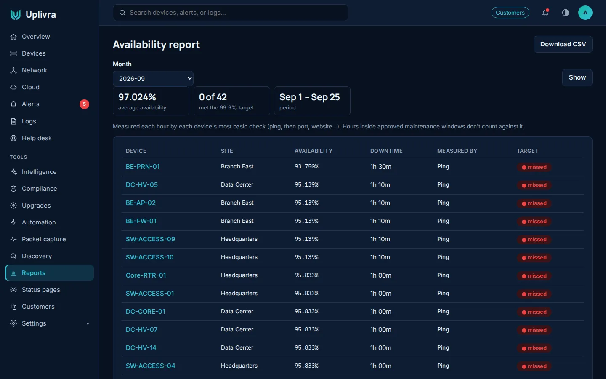606x379 pixels.
Task: Click the Automation lightning icon
Action: click(x=13, y=222)
